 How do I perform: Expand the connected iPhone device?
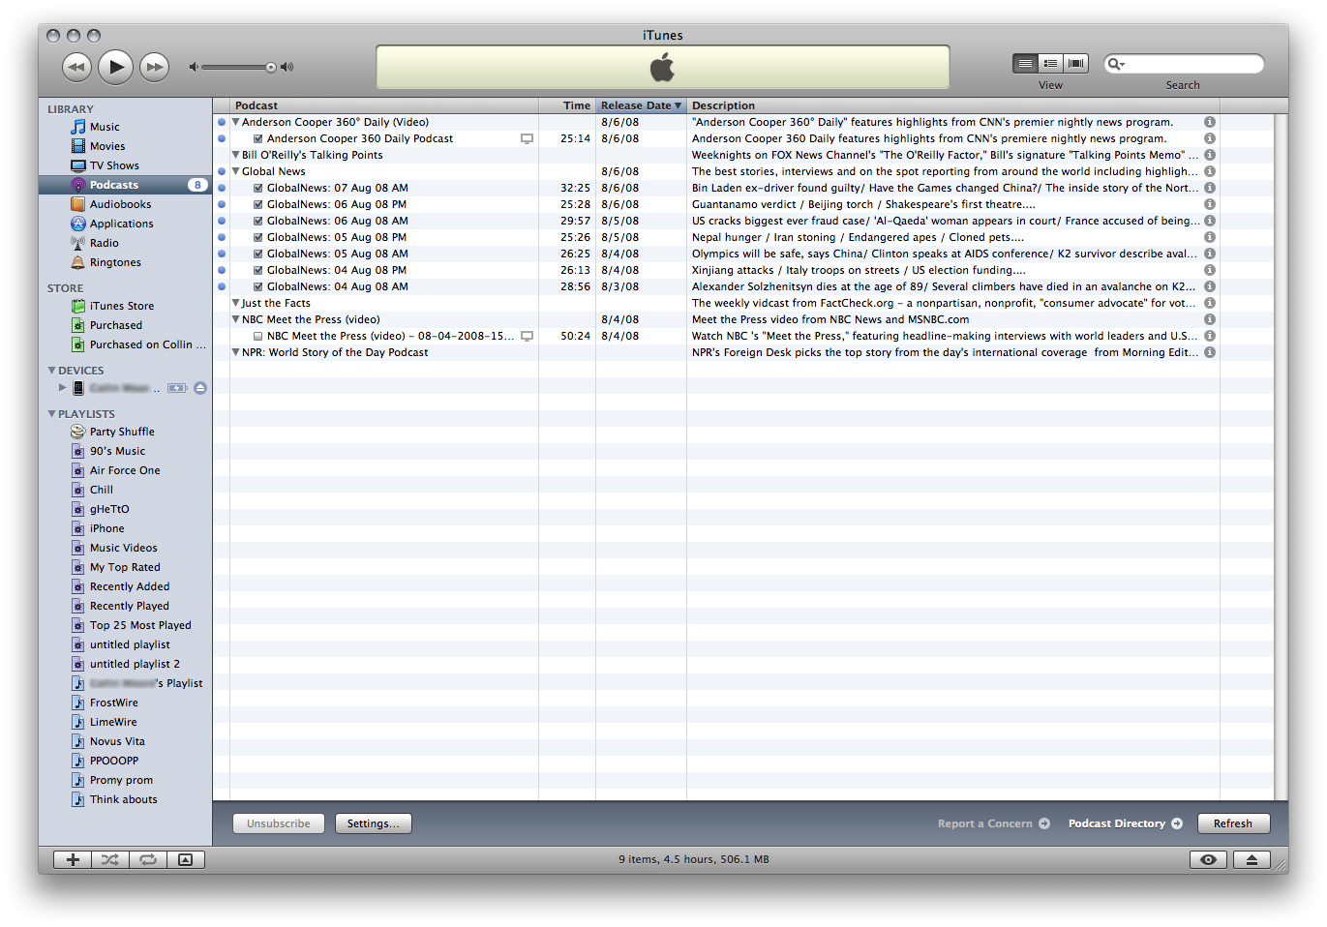coord(63,387)
